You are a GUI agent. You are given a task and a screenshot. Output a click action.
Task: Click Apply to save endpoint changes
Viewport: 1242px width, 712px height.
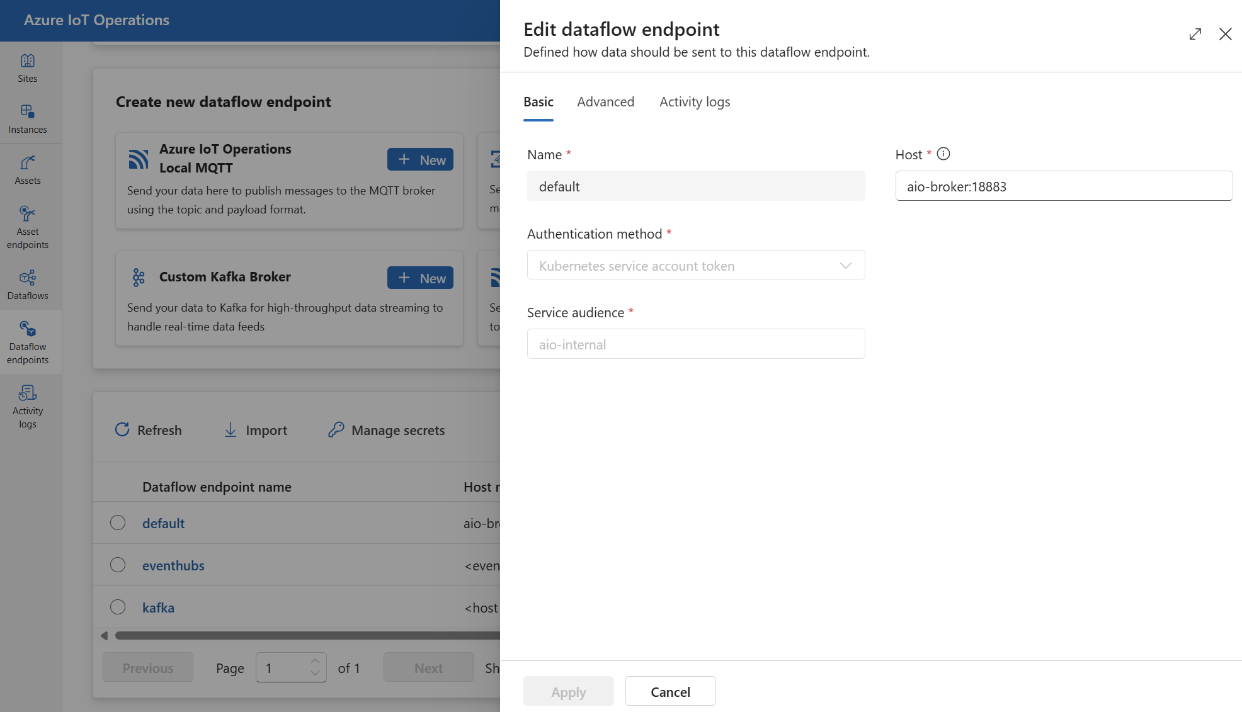pyautogui.click(x=568, y=691)
